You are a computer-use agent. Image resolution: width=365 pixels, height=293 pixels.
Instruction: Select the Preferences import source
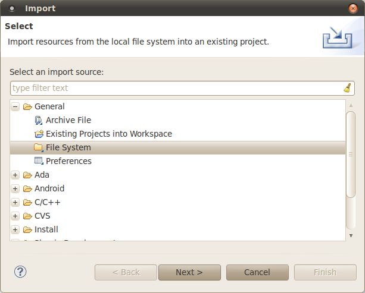[68, 161]
